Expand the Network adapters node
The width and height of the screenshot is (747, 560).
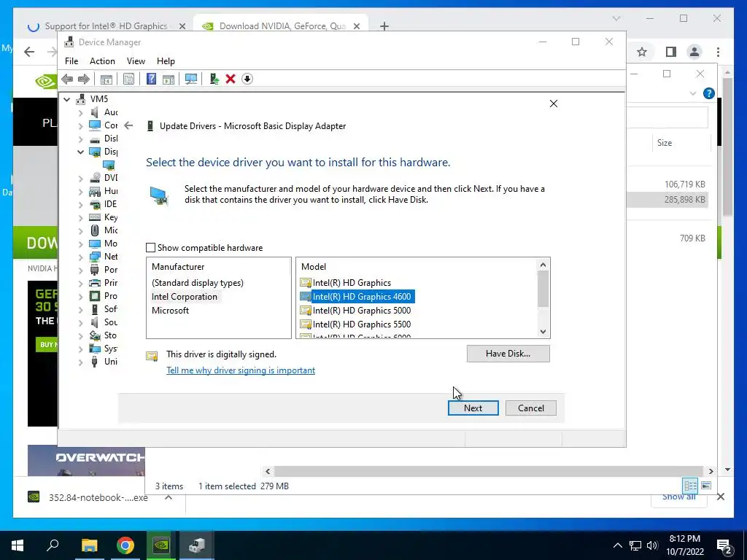(80, 257)
